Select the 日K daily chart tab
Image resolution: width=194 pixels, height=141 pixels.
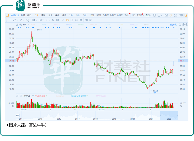[36, 15]
